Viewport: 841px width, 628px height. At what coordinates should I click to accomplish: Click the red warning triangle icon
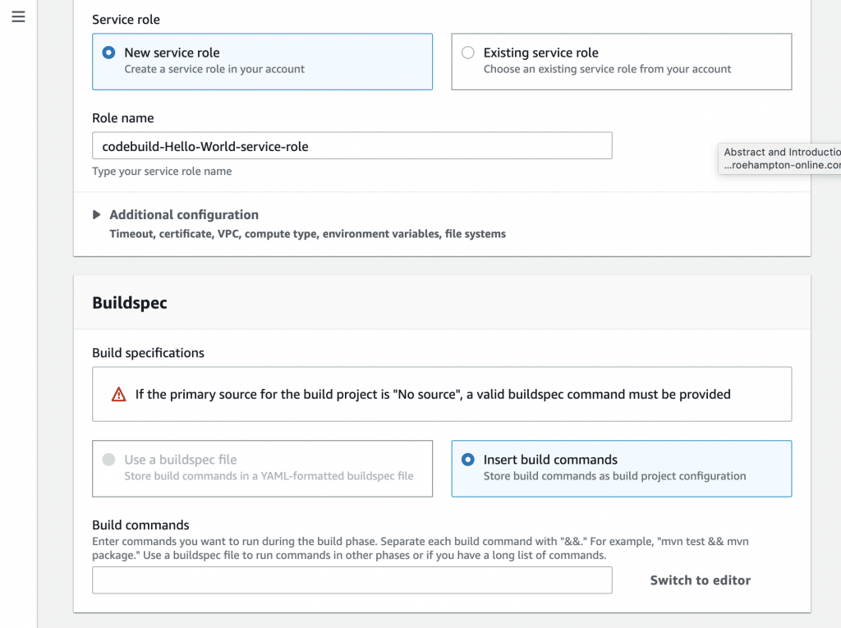119,394
